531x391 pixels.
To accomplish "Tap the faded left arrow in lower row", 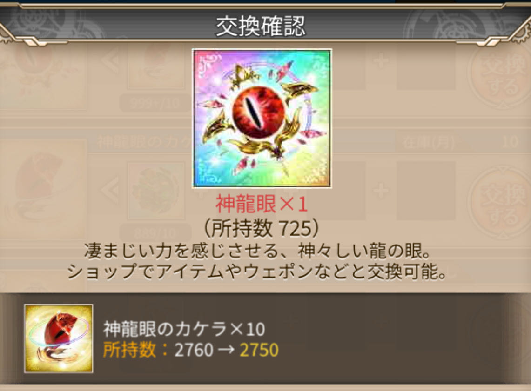I will tap(110, 190).
